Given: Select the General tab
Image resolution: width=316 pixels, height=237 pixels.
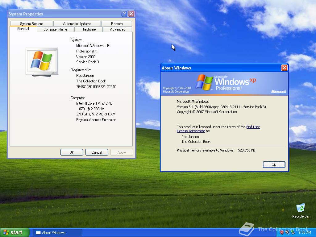Looking at the screenshot, I should pos(23,29).
